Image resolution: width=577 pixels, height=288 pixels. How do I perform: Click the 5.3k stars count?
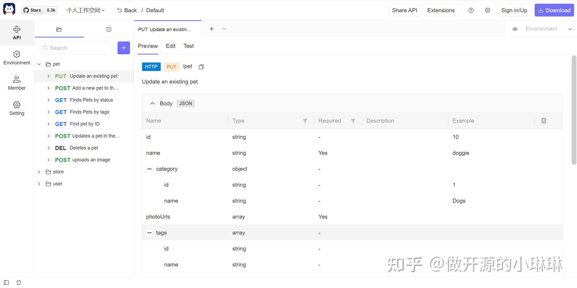(x=51, y=10)
